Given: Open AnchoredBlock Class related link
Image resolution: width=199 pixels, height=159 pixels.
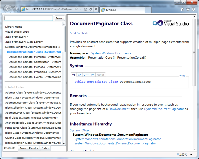Looking at the screenshot, I should [33, 123].
